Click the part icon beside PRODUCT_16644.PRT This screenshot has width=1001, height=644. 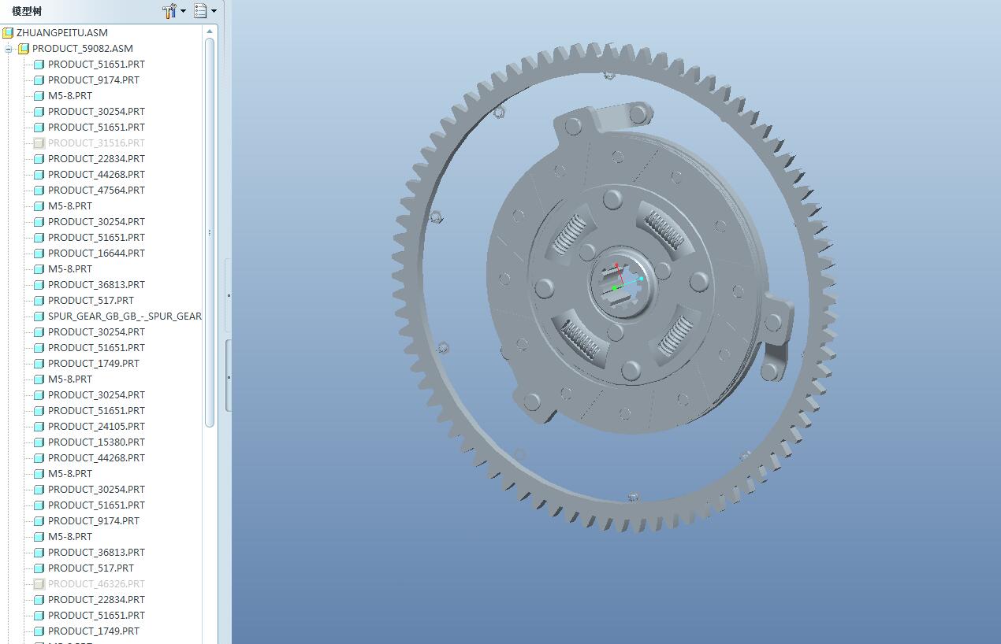39,254
